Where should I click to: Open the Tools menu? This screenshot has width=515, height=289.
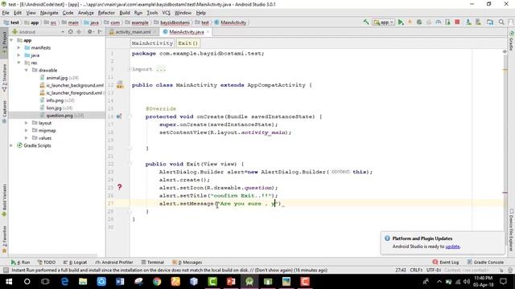click(x=152, y=13)
